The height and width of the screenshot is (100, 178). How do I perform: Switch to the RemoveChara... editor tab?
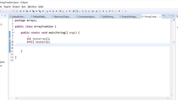(61, 17)
